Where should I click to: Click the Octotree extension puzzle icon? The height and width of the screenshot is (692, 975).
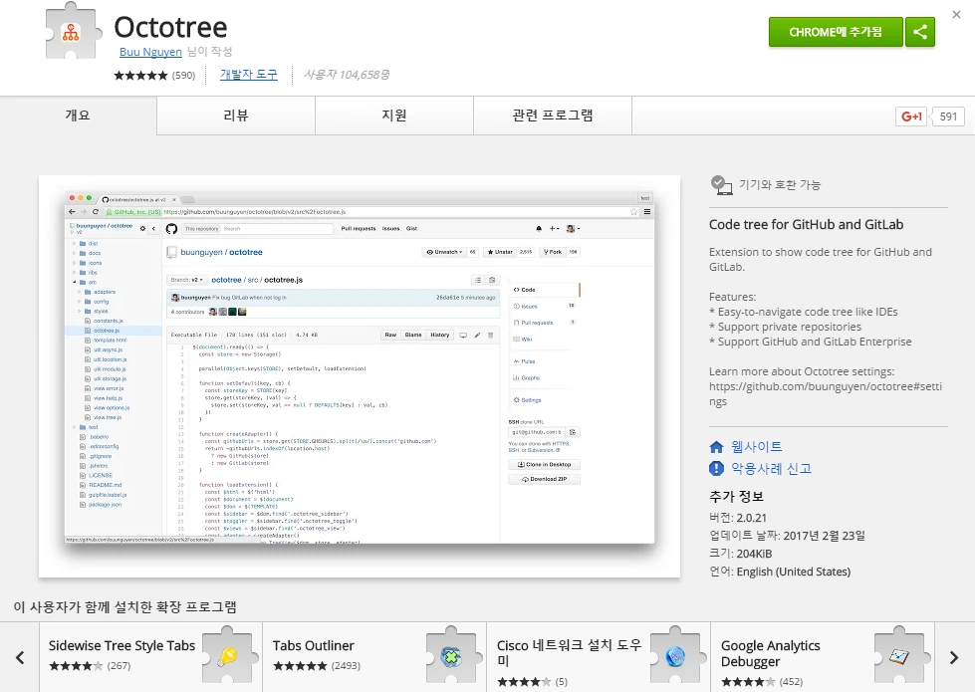point(74,31)
